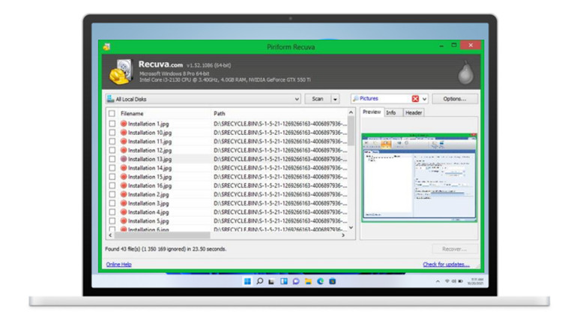Click the file list vertical scrollbar thumb
577x321 pixels.
(351, 131)
